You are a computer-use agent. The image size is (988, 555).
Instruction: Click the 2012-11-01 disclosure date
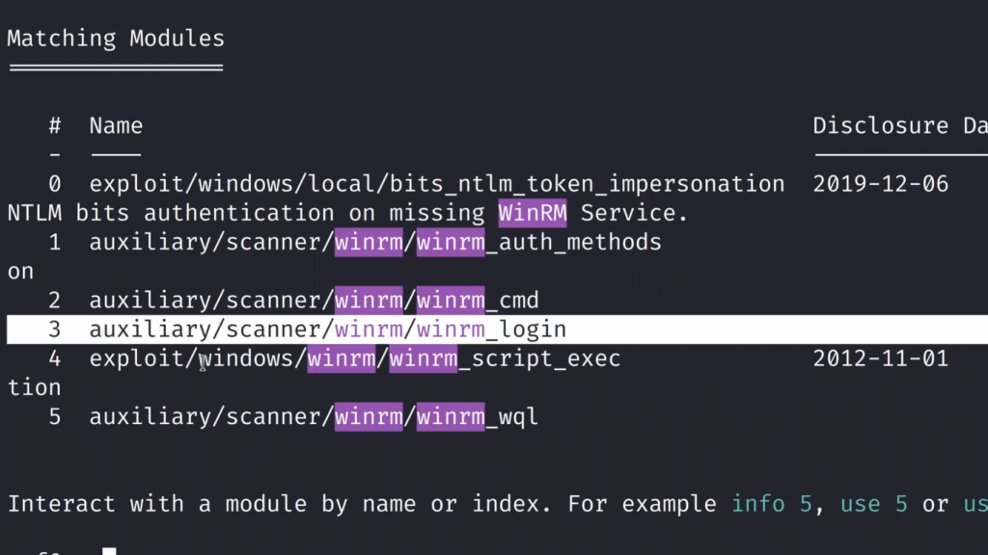click(880, 359)
